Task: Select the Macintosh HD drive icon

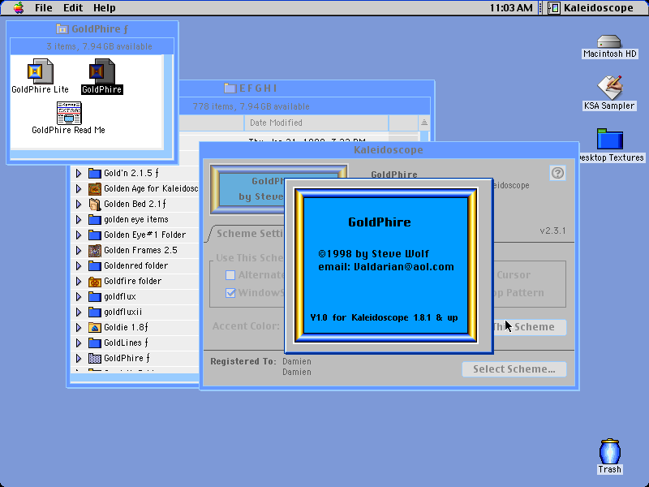Action: click(x=609, y=42)
